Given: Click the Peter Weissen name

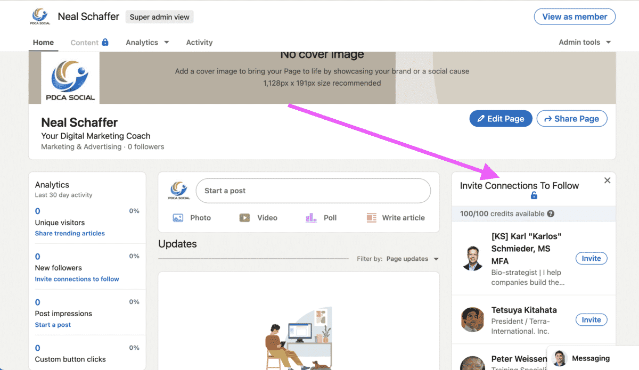Looking at the screenshot, I should (x=519, y=359).
